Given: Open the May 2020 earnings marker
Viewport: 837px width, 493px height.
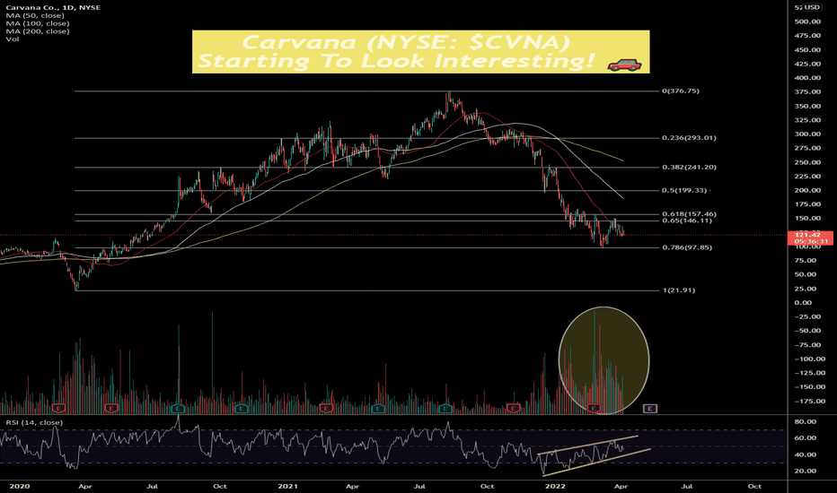Looking at the screenshot, I should 111,408.
